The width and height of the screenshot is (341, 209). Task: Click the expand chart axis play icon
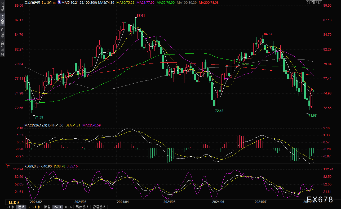click(x=317, y=2)
